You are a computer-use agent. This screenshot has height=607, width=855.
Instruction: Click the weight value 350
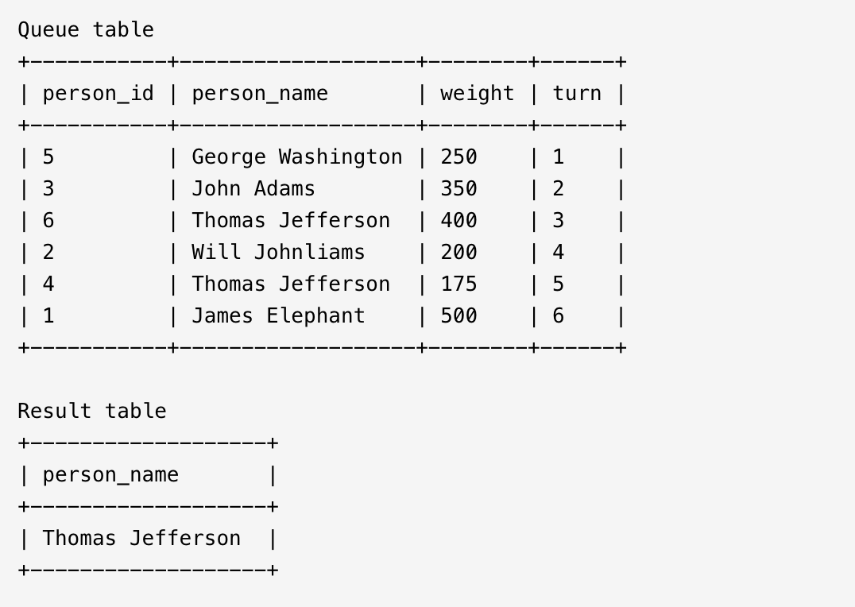click(x=458, y=189)
